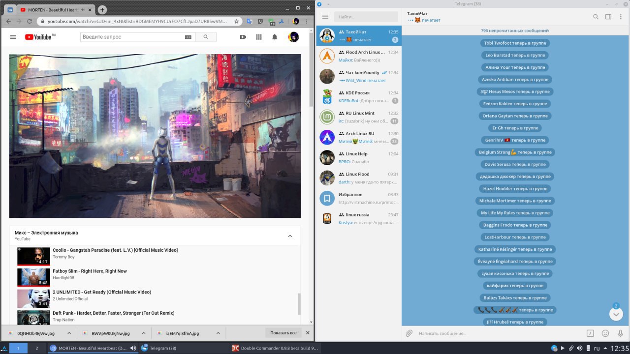Open the VK pinned browser tab
The height and width of the screenshot is (354, 630).
[x=9, y=9]
